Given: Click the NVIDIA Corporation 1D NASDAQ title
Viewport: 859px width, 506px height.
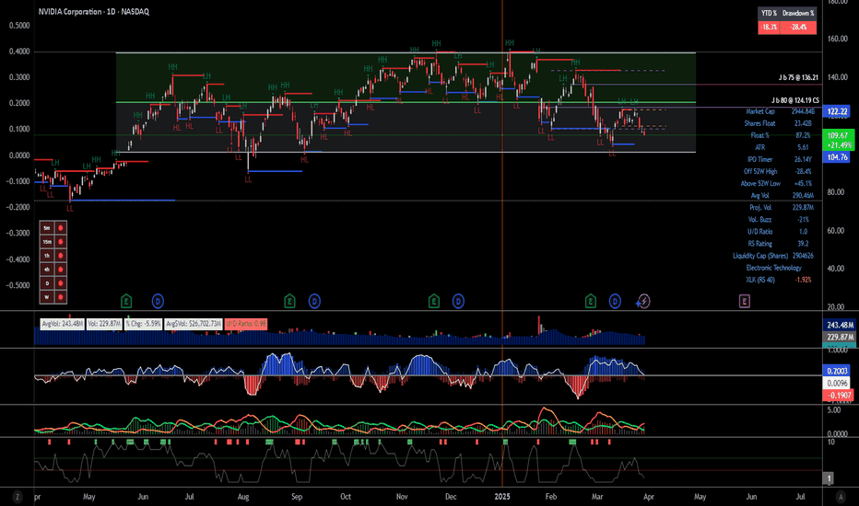Looking at the screenshot, I should [x=94, y=11].
